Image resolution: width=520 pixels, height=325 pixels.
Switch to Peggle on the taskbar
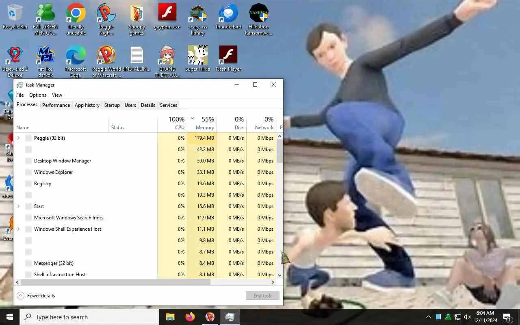[210, 317]
